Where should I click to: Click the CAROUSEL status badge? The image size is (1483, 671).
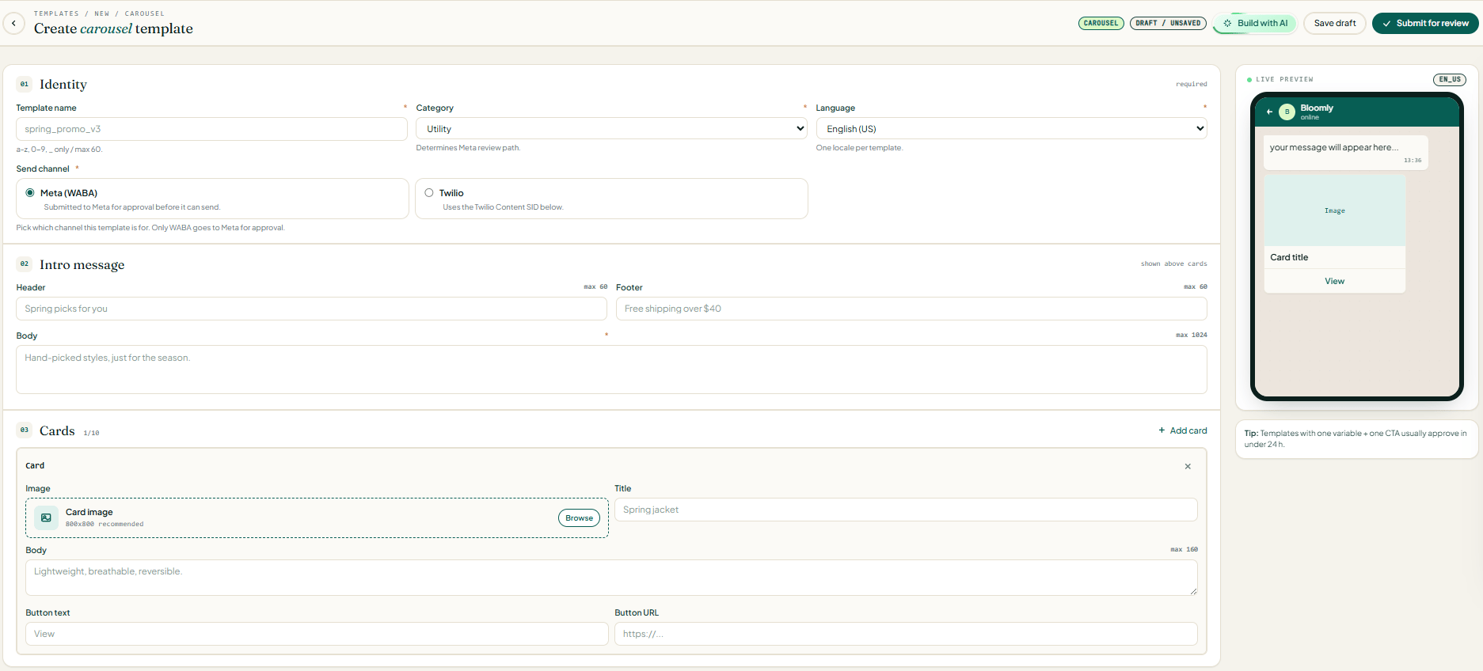(x=1101, y=23)
